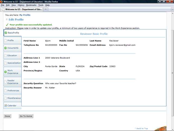Open the History menu
Screen dimensions: 174x131
21,5
